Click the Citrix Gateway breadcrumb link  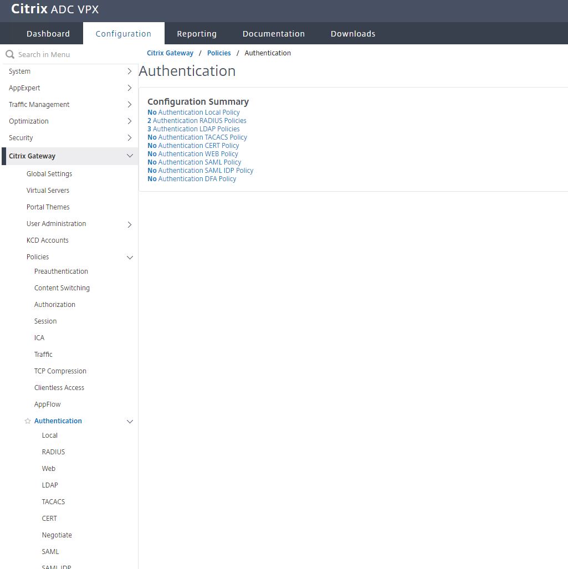tap(170, 53)
